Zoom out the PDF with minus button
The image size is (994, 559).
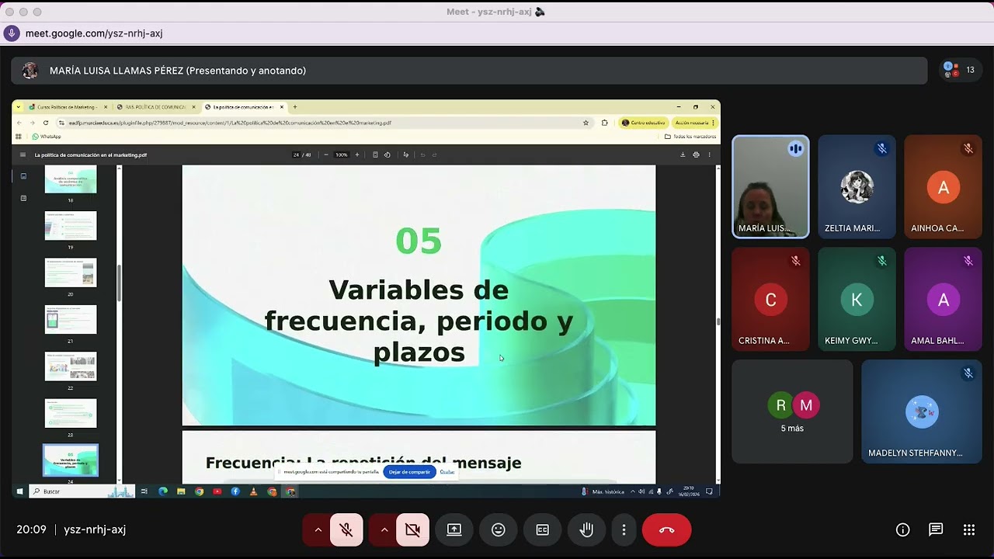[326, 155]
